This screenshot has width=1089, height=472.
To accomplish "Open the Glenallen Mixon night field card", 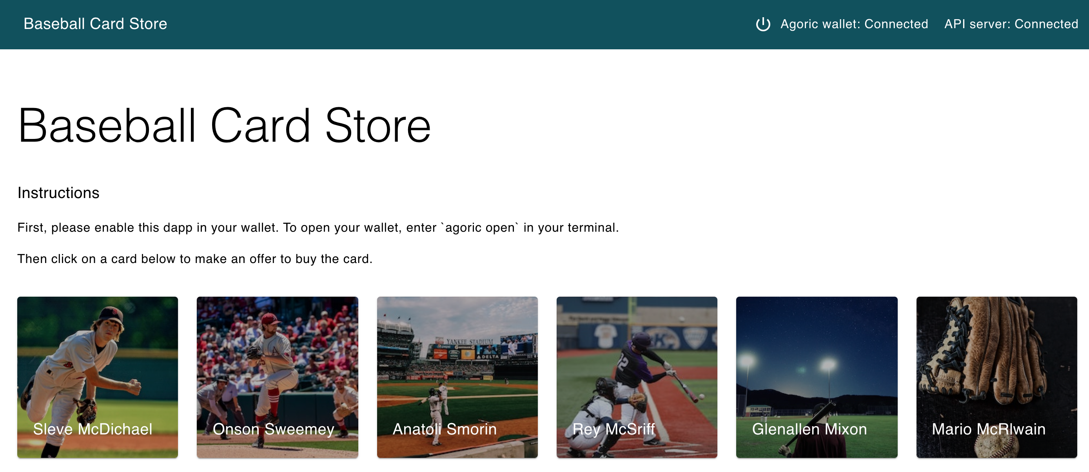I will (x=816, y=363).
